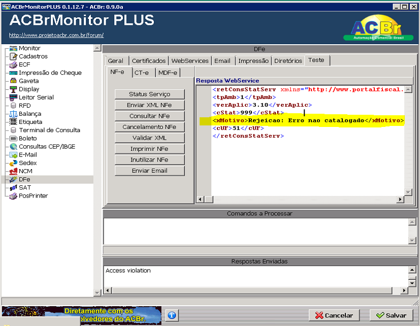Click the Etiqueta barcode icon
The image size is (420, 326).
pos(13,122)
